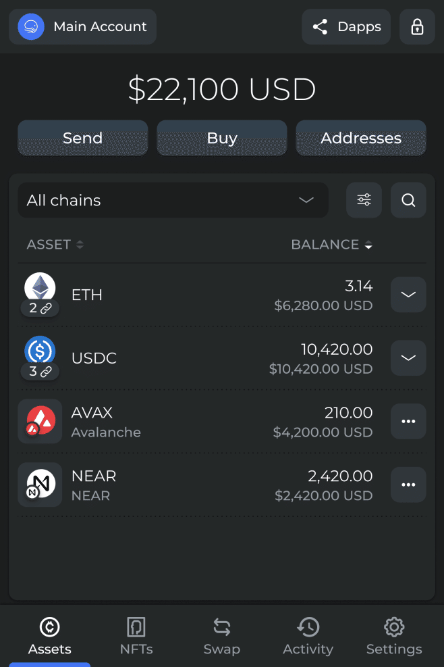The width and height of the screenshot is (444, 667).
Task: Sort assets by Balance column
Action: click(x=331, y=245)
